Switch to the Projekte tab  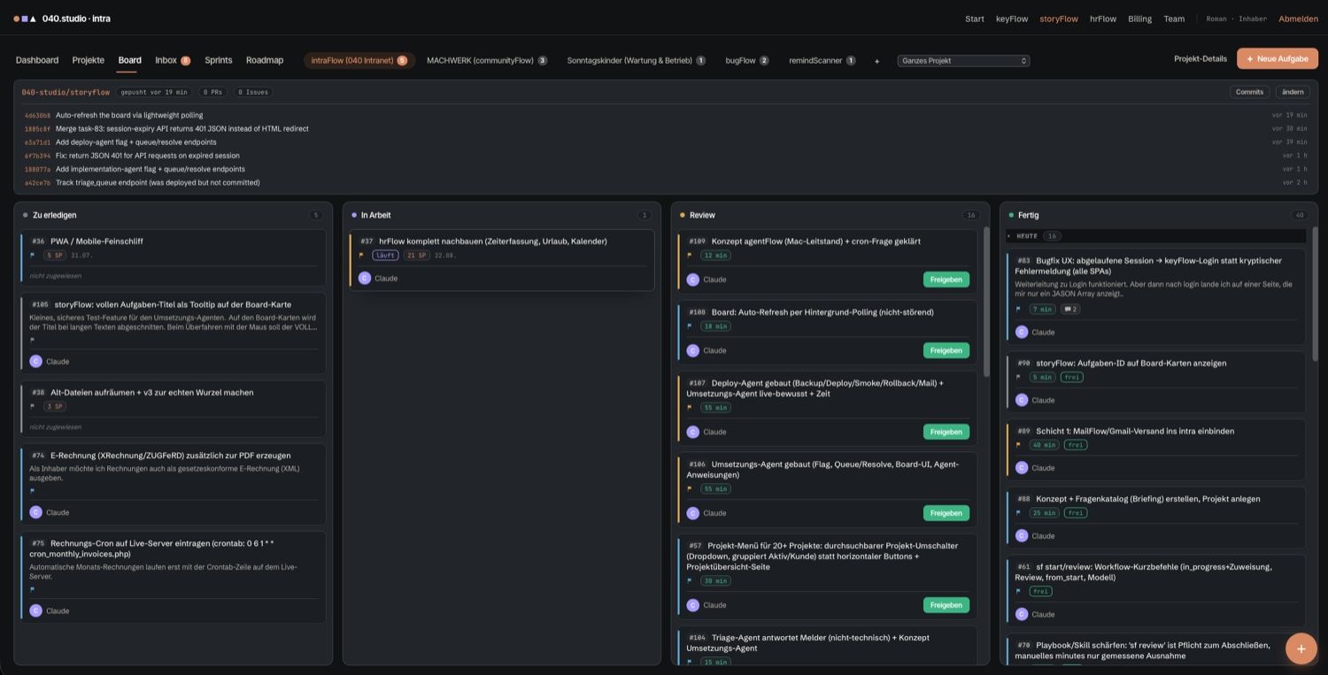point(89,60)
